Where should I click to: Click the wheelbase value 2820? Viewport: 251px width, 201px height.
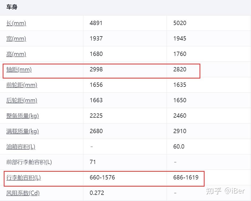[180, 69]
